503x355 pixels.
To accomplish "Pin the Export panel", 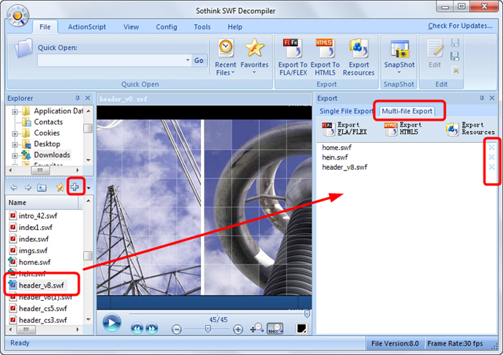I will [x=482, y=98].
